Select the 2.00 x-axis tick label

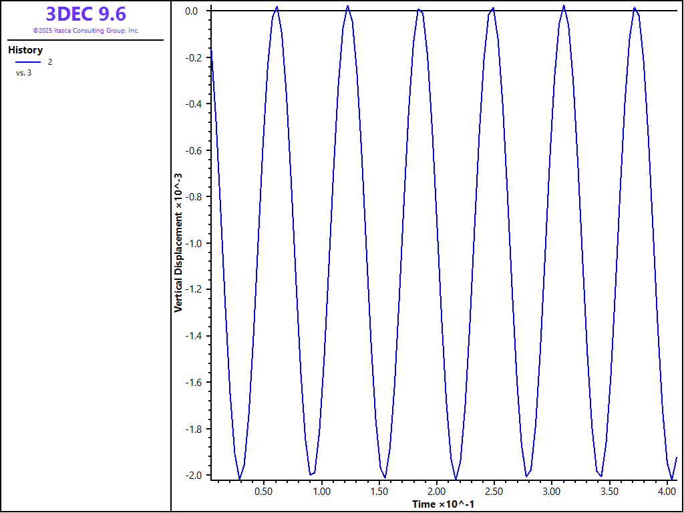(436, 491)
